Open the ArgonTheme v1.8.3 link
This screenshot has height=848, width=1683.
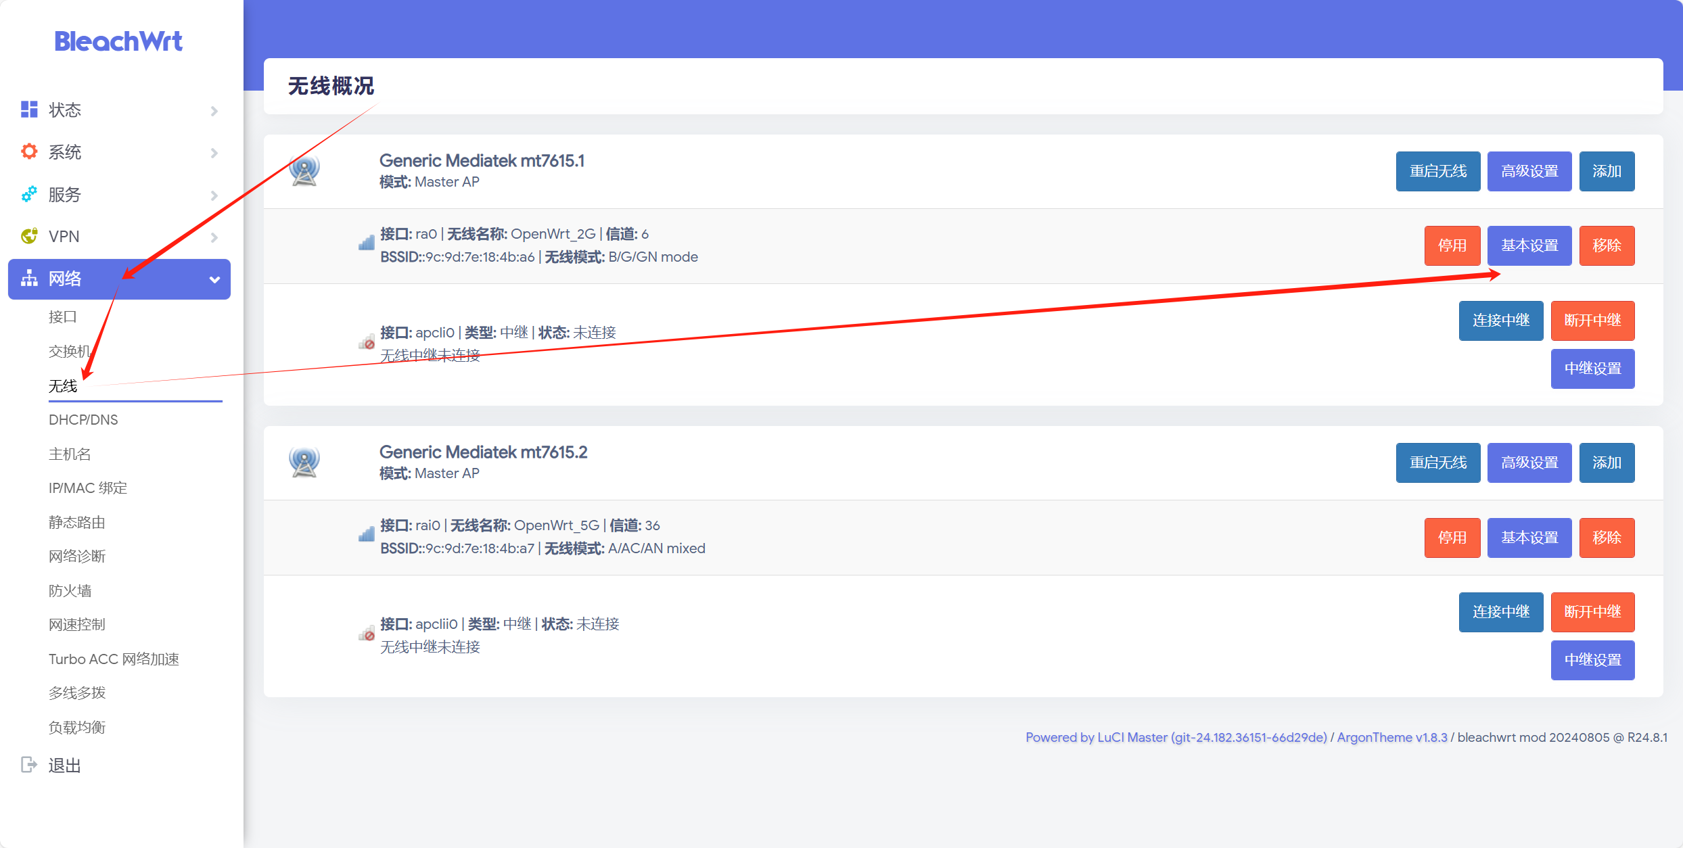pos(1392,737)
